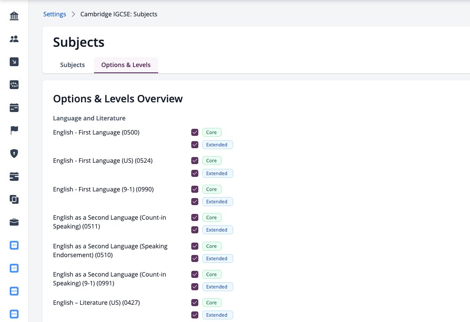Go to Settings via breadcrumb link
This screenshot has width=470, height=322.
(55, 15)
